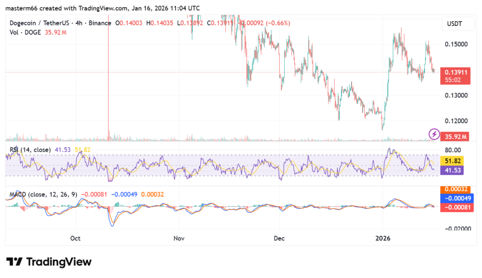Image resolution: width=482 pixels, height=278 pixels.
Task: Click the yellow 51.82 RSI axis label
Action: (452, 161)
